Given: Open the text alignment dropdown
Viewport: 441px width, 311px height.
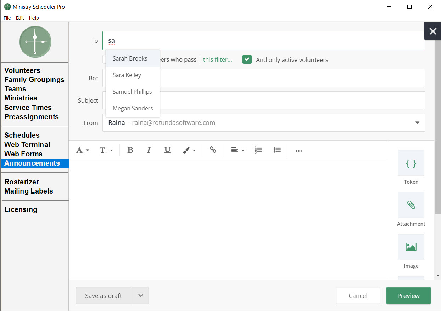Looking at the screenshot, I should point(238,150).
